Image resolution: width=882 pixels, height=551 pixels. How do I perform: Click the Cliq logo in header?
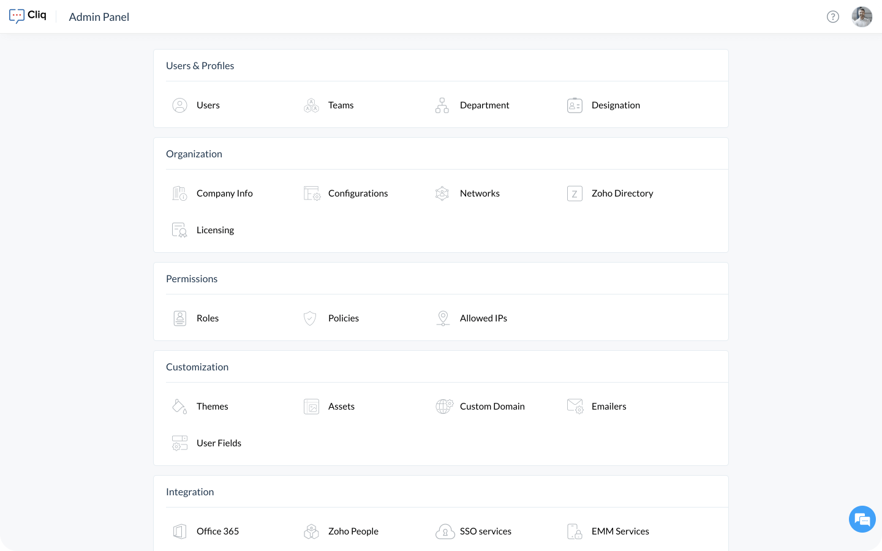[x=28, y=16]
